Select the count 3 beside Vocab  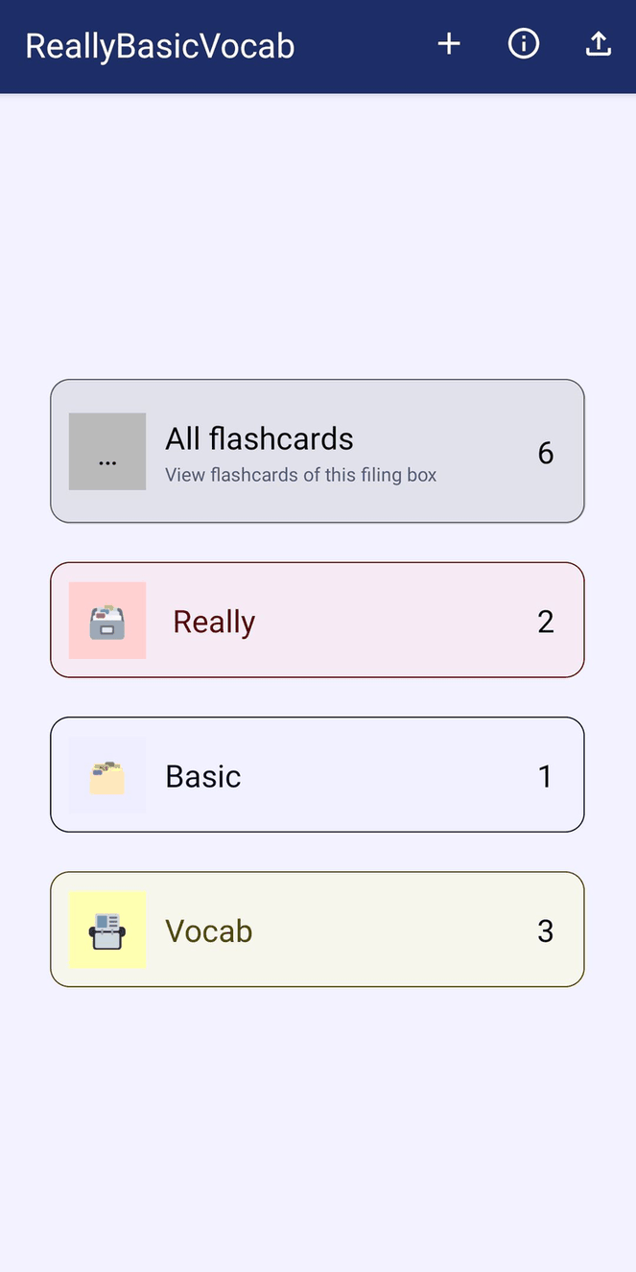[545, 930]
